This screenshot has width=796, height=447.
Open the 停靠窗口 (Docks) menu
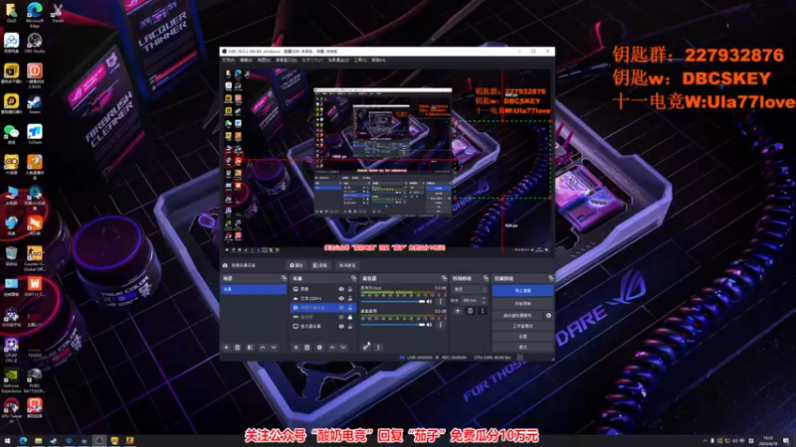tap(287, 61)
